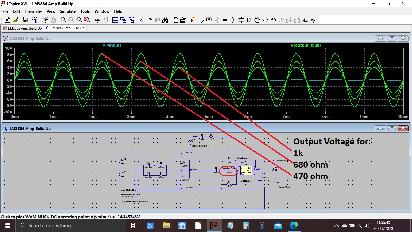Open File Explorer from the taskbar
412x232 pixels.
click(x=166, y=226)
